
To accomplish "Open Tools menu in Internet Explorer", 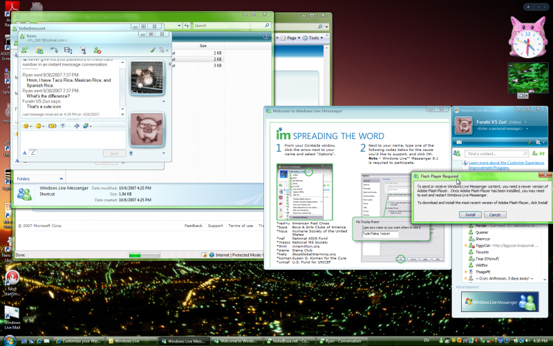I will pos(313,38).
